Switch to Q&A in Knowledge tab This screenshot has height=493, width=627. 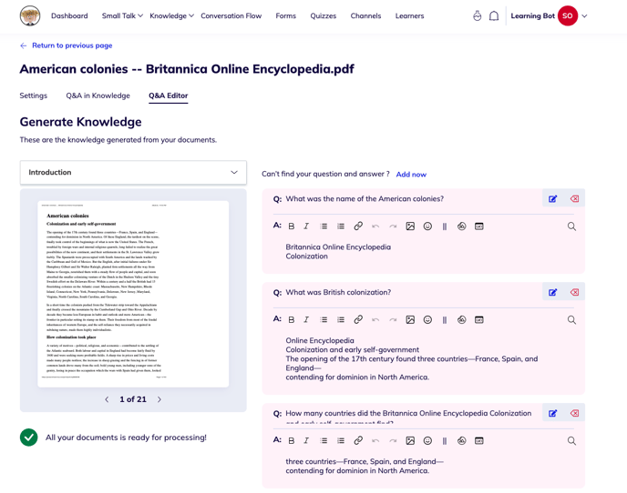pyautogui.click(x=98, y=96)
